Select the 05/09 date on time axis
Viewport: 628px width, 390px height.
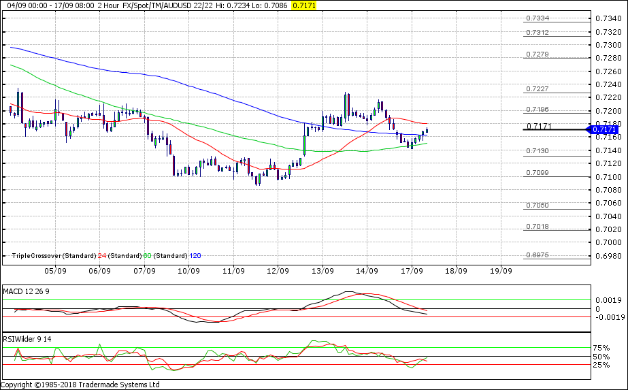pos(55,270)
